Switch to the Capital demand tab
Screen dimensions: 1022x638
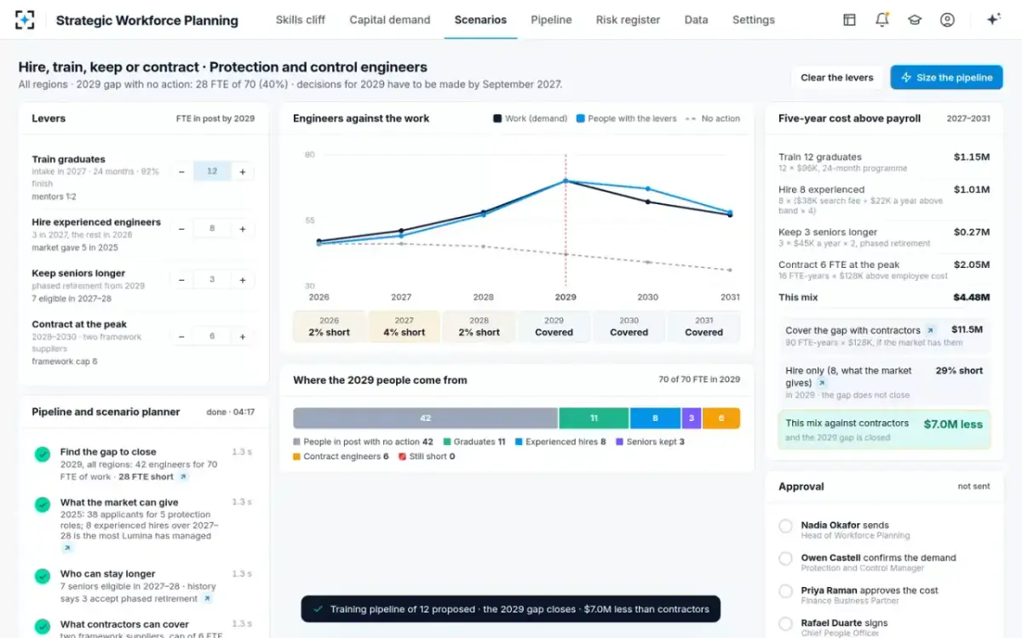click(390, 20)
